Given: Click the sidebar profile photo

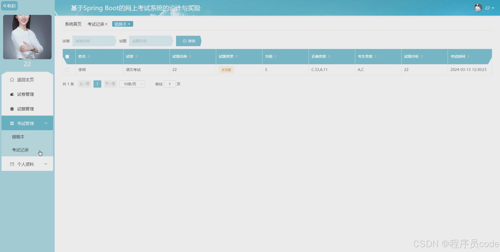Looking at the screenshot, I should [27, 37].
